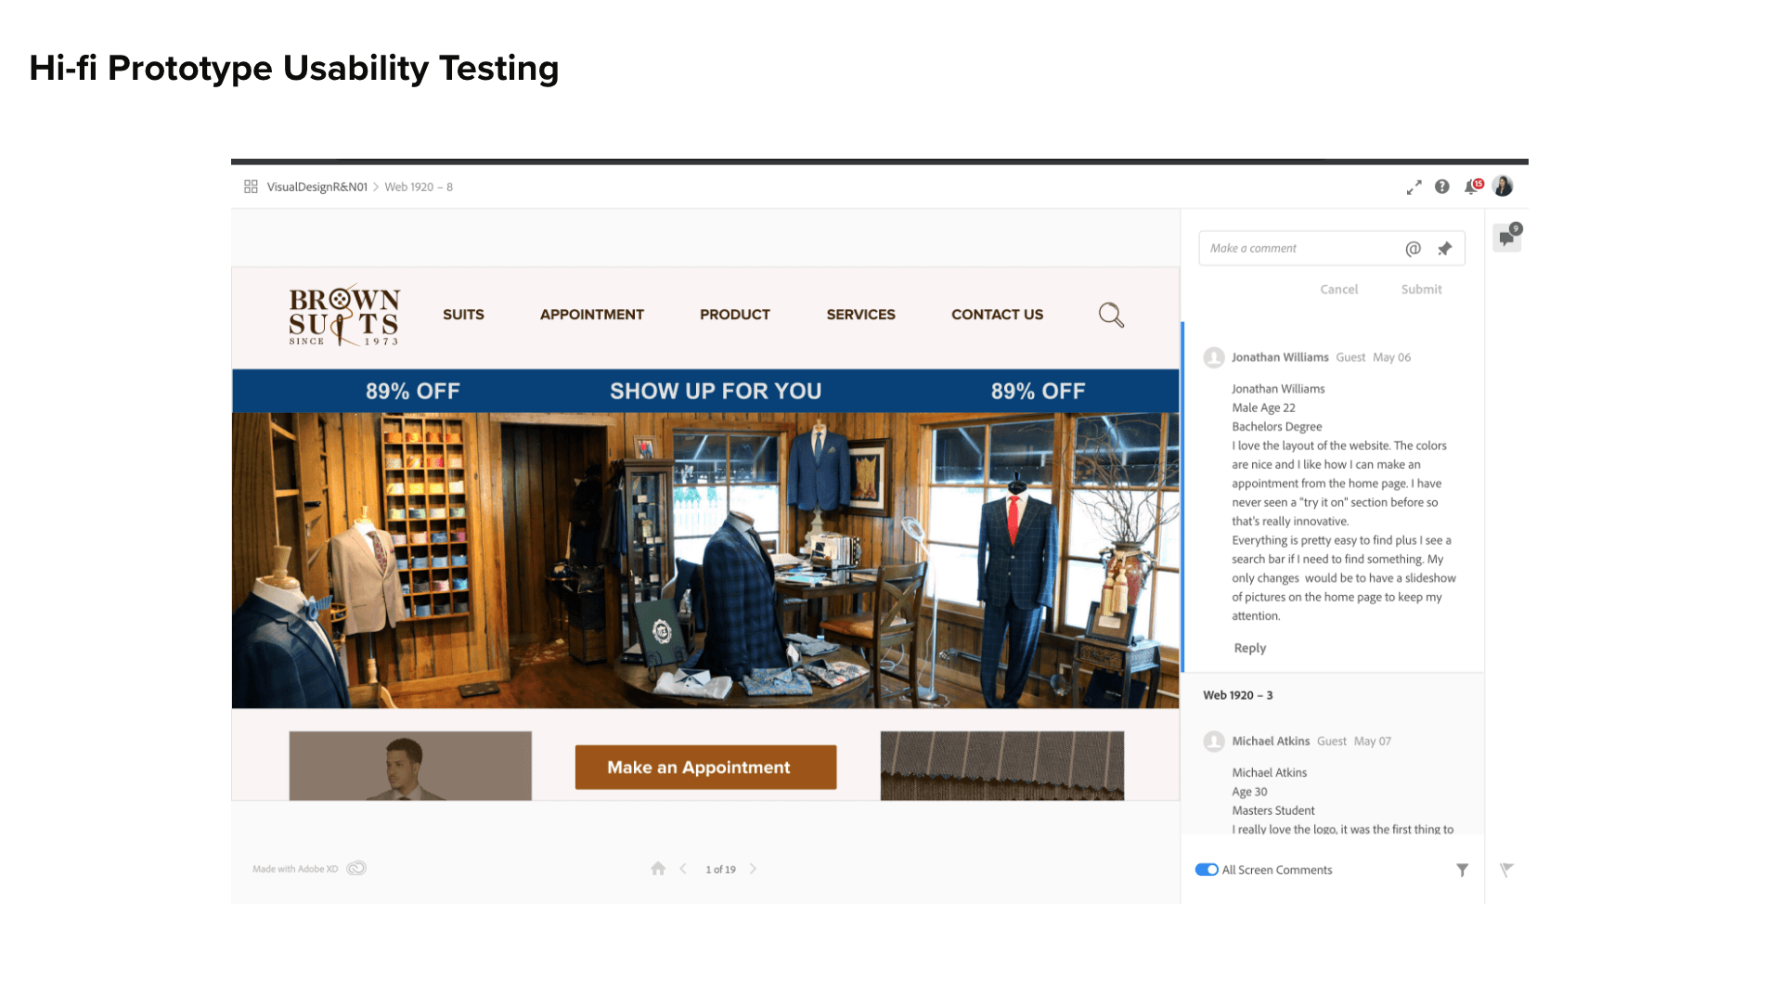The width and height of the screenshot is (1782, 994).
Task: Click the Creative Cloud icon next to Made with Adobe XD
Action: [356, 869]
